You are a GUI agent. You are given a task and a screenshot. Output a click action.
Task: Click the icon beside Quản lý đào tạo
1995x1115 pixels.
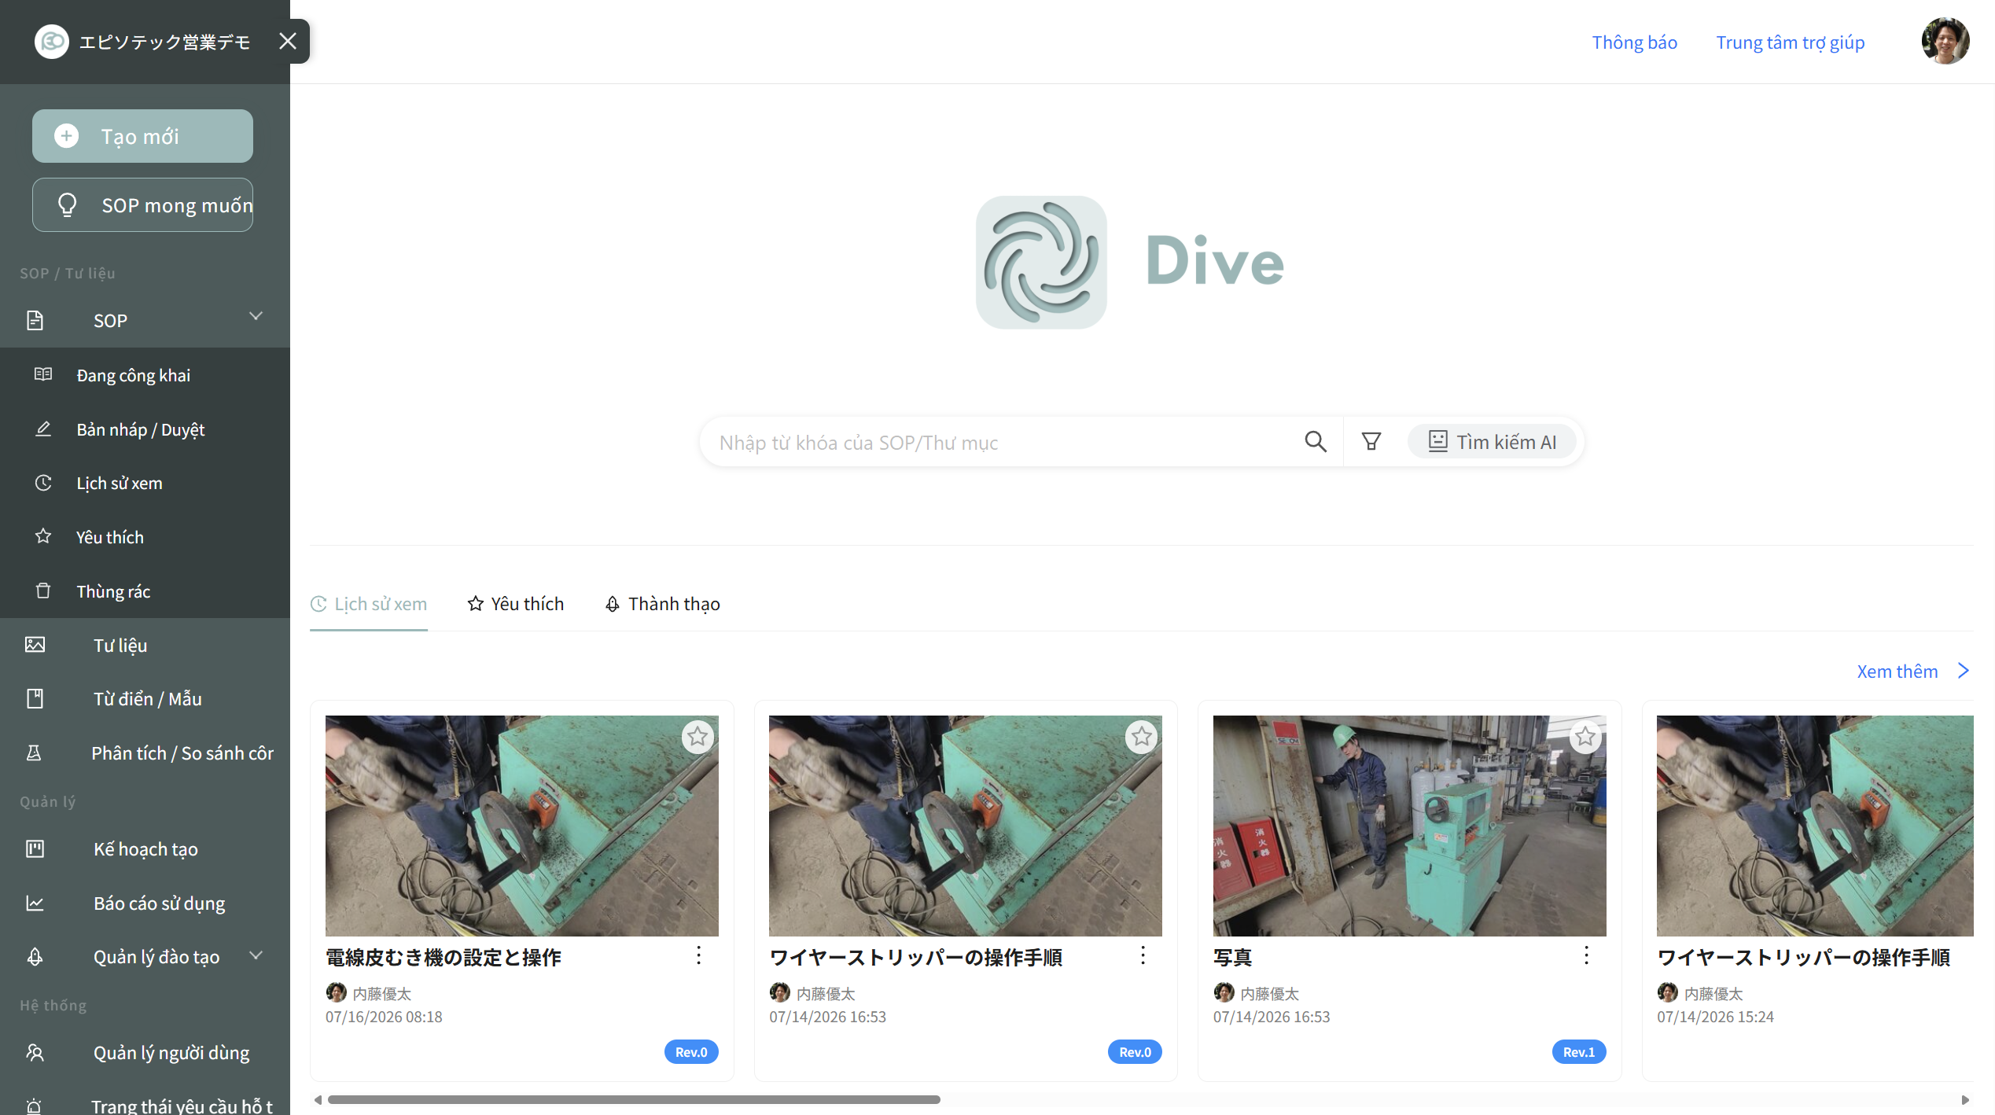click(x=35, y=956)
